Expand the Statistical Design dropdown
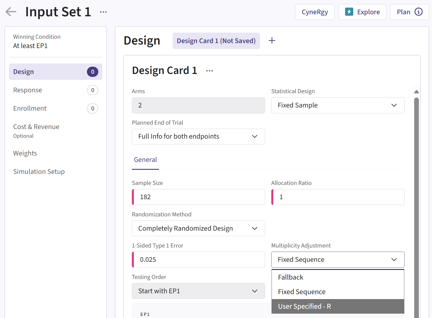Viewport: 432px width, 318px height. pyautogui.click(x=337, y=105)
